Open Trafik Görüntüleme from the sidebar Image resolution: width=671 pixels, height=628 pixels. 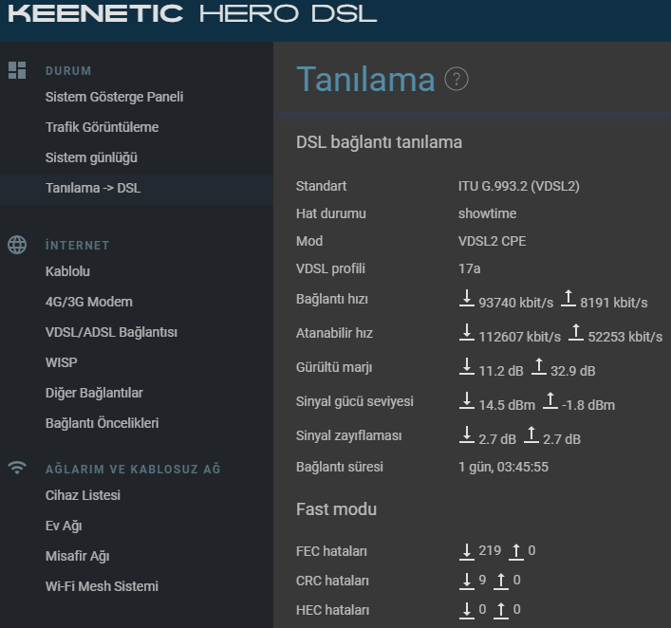click(102, 127)
